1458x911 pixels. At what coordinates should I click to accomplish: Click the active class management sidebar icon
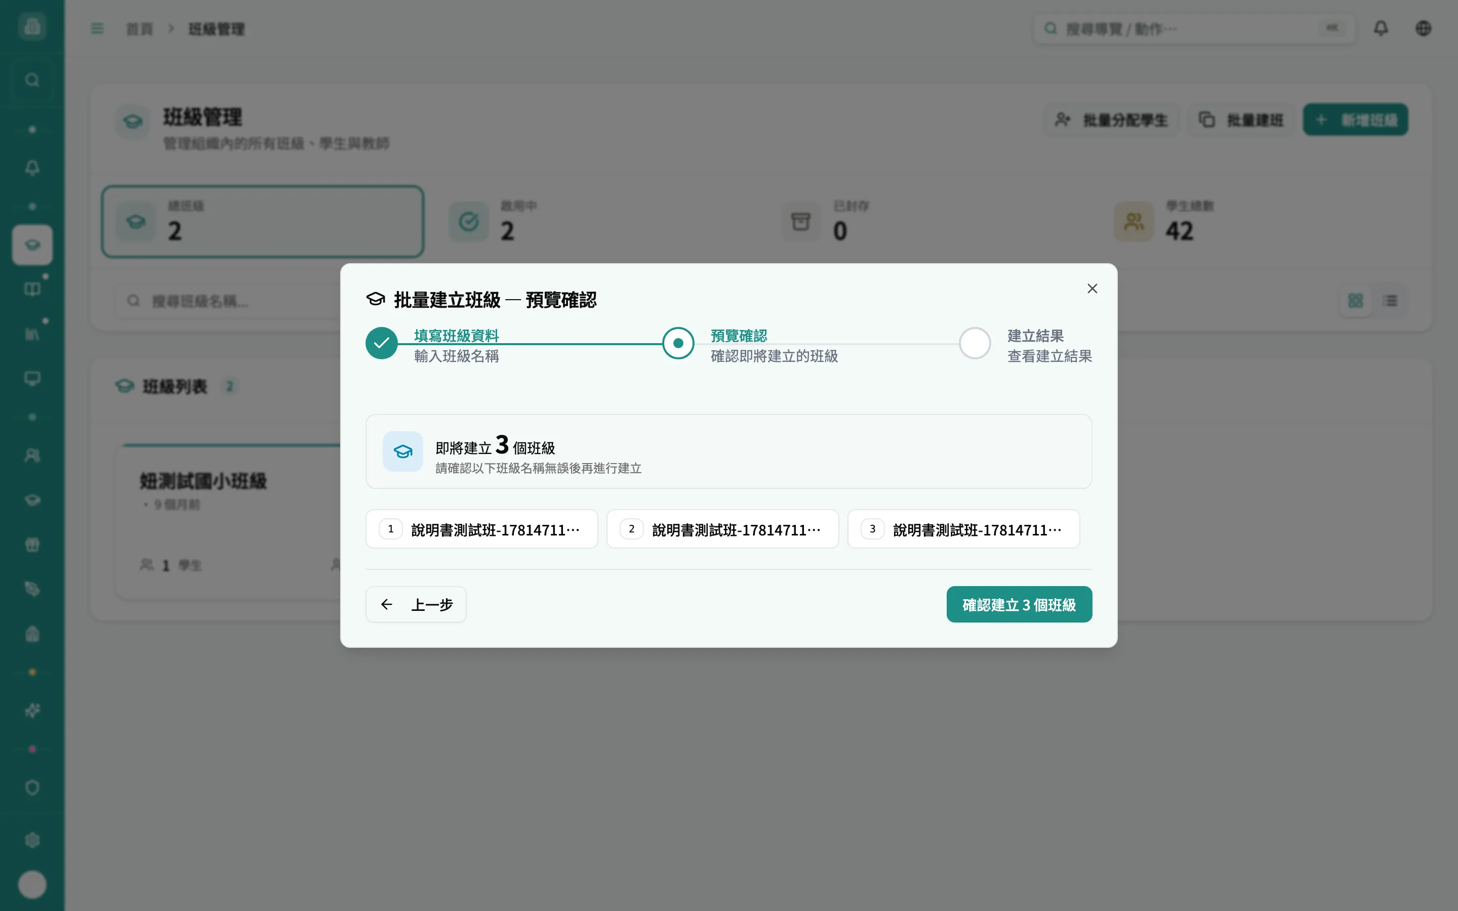coord(32,244)
